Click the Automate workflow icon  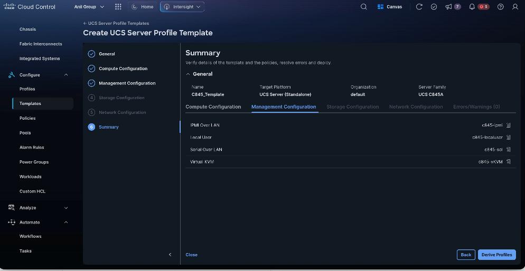point(12,222)
